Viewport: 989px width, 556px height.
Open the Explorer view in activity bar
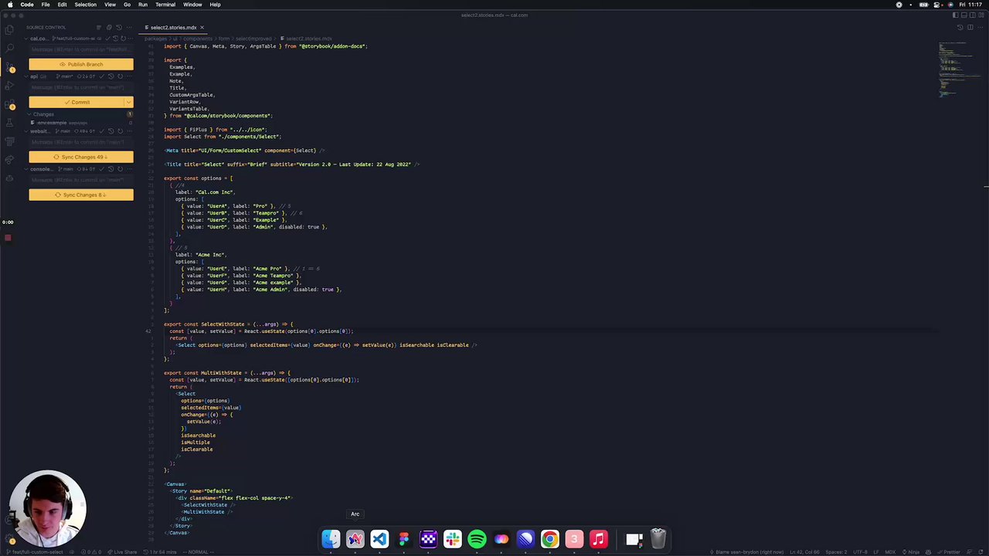click(9, 29)
